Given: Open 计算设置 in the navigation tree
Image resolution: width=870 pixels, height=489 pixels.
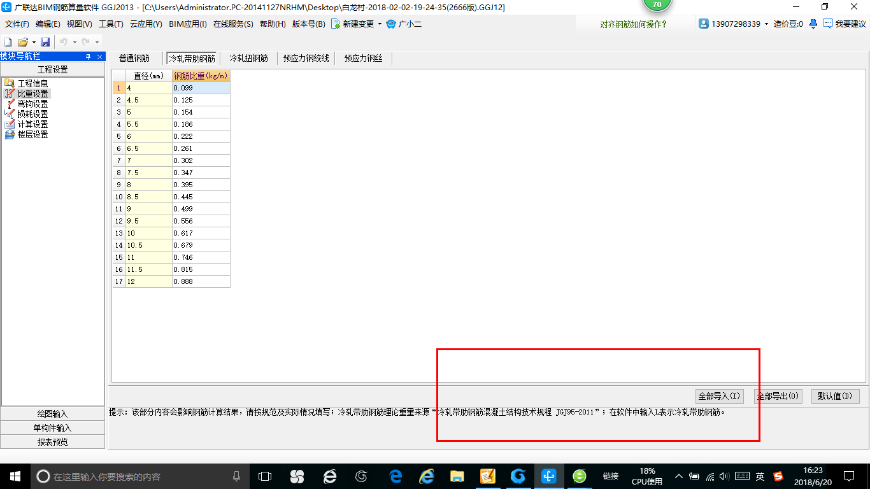Looking at the screenshot, I should [x=32, y=124].
